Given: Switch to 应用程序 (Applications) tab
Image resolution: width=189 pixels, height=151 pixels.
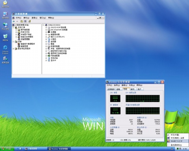Looking at the screenshot, I should point(111,89).
